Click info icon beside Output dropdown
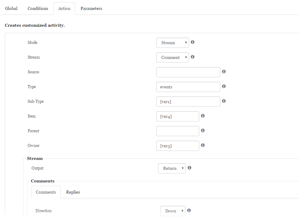The height and width of the screenshot is (217, 299). (x=189, y=168)
